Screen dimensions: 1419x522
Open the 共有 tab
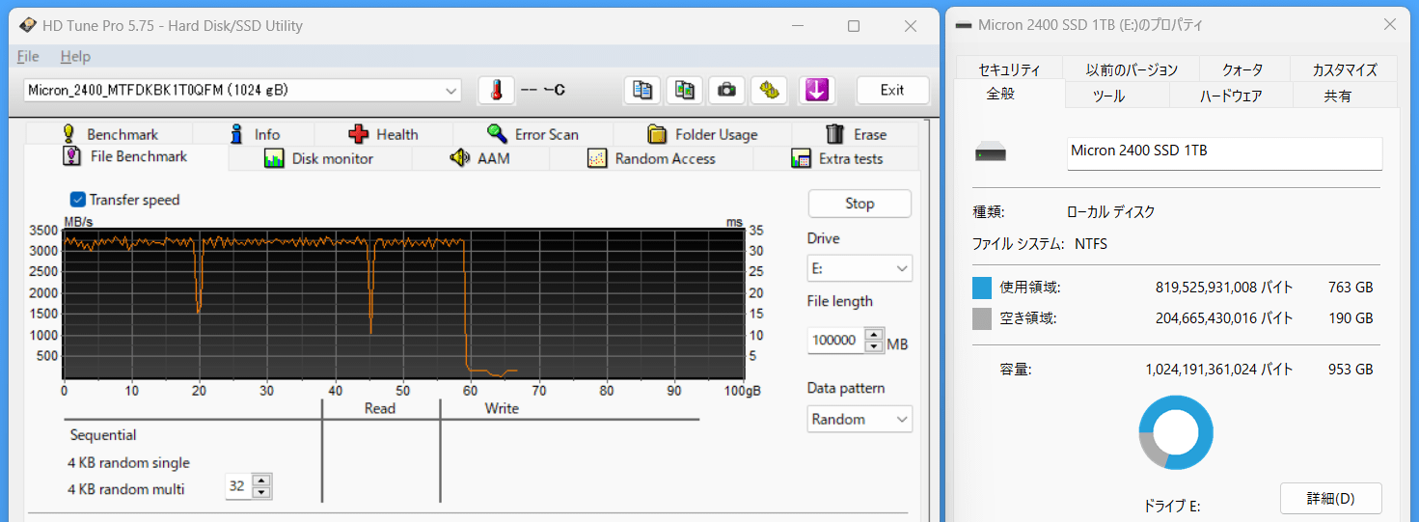click(1337, 96)
